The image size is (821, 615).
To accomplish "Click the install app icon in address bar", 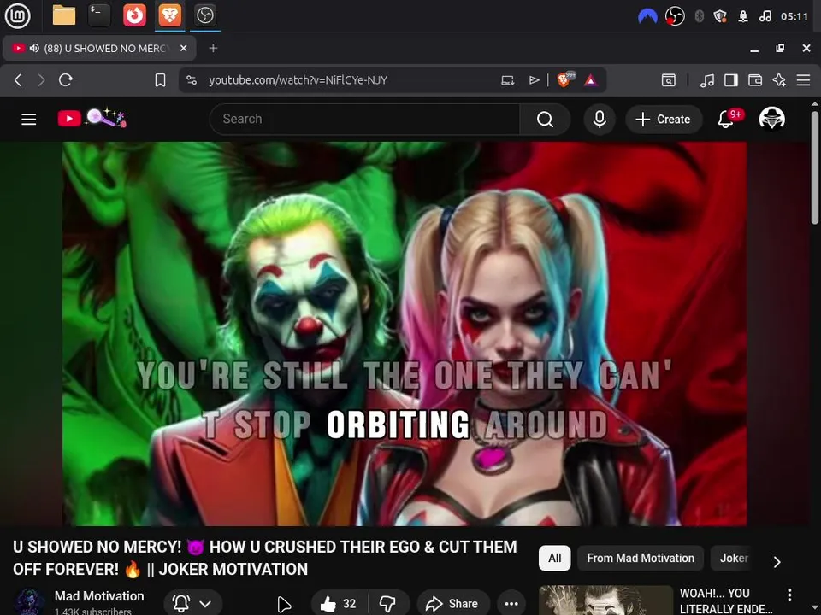I will [507, 80].
